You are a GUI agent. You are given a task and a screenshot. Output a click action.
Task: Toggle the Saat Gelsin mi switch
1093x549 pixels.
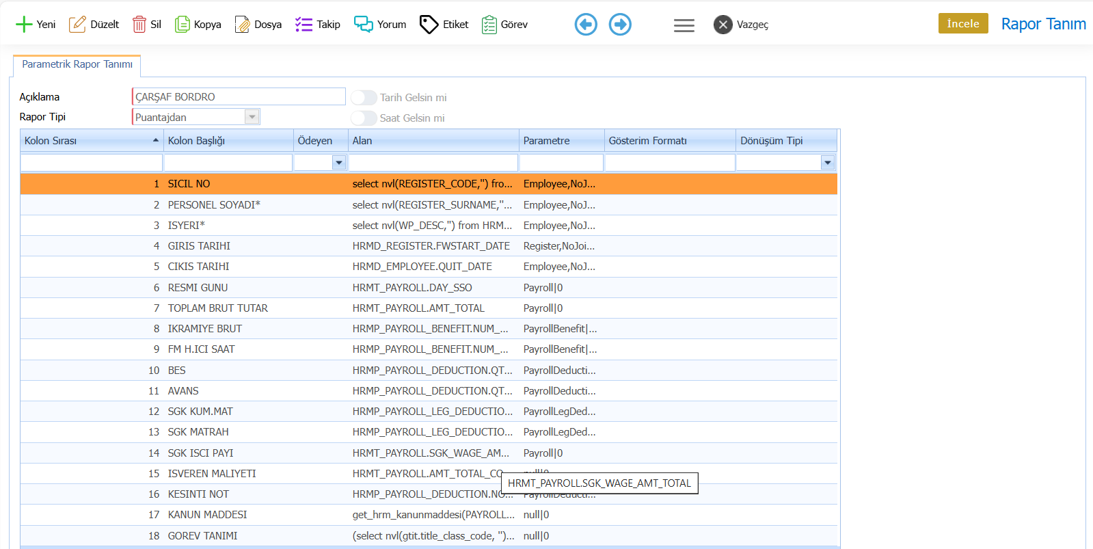click(x=364, y=118)
